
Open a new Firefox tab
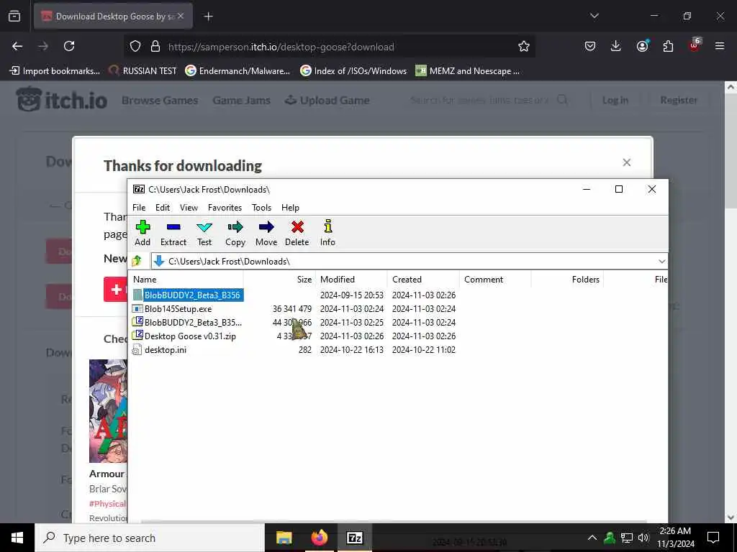(x=208, y=17)
